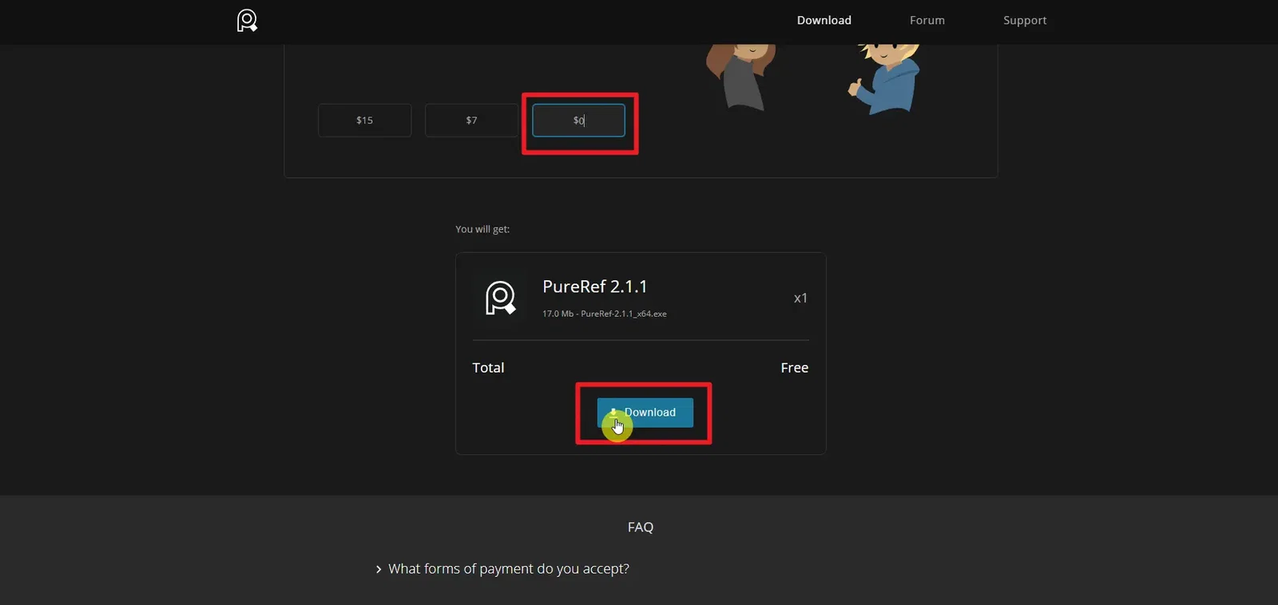Click the PureRef 2.1.1 product icon
Viewport: 1278px width, 605px height.
tap(501, 298)
